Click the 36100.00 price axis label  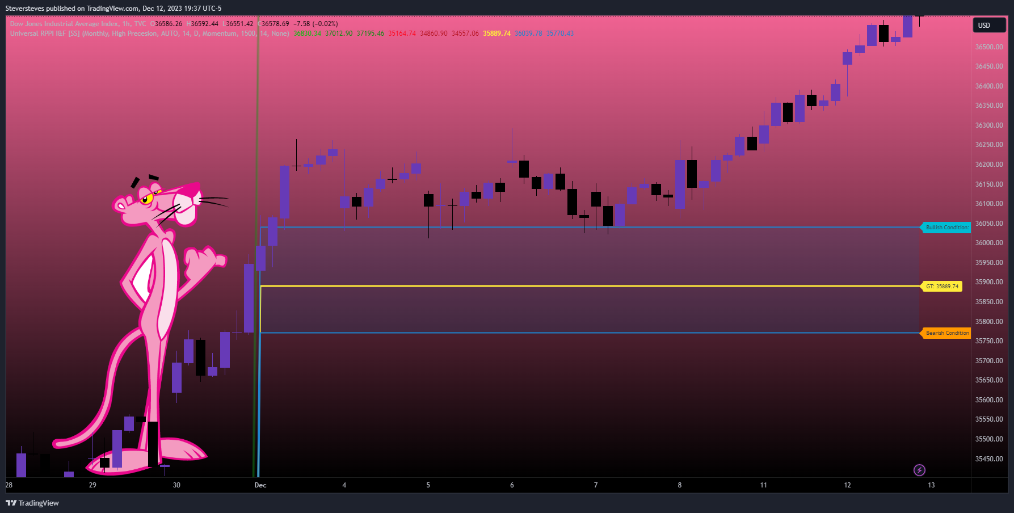[x=989, y=204]
